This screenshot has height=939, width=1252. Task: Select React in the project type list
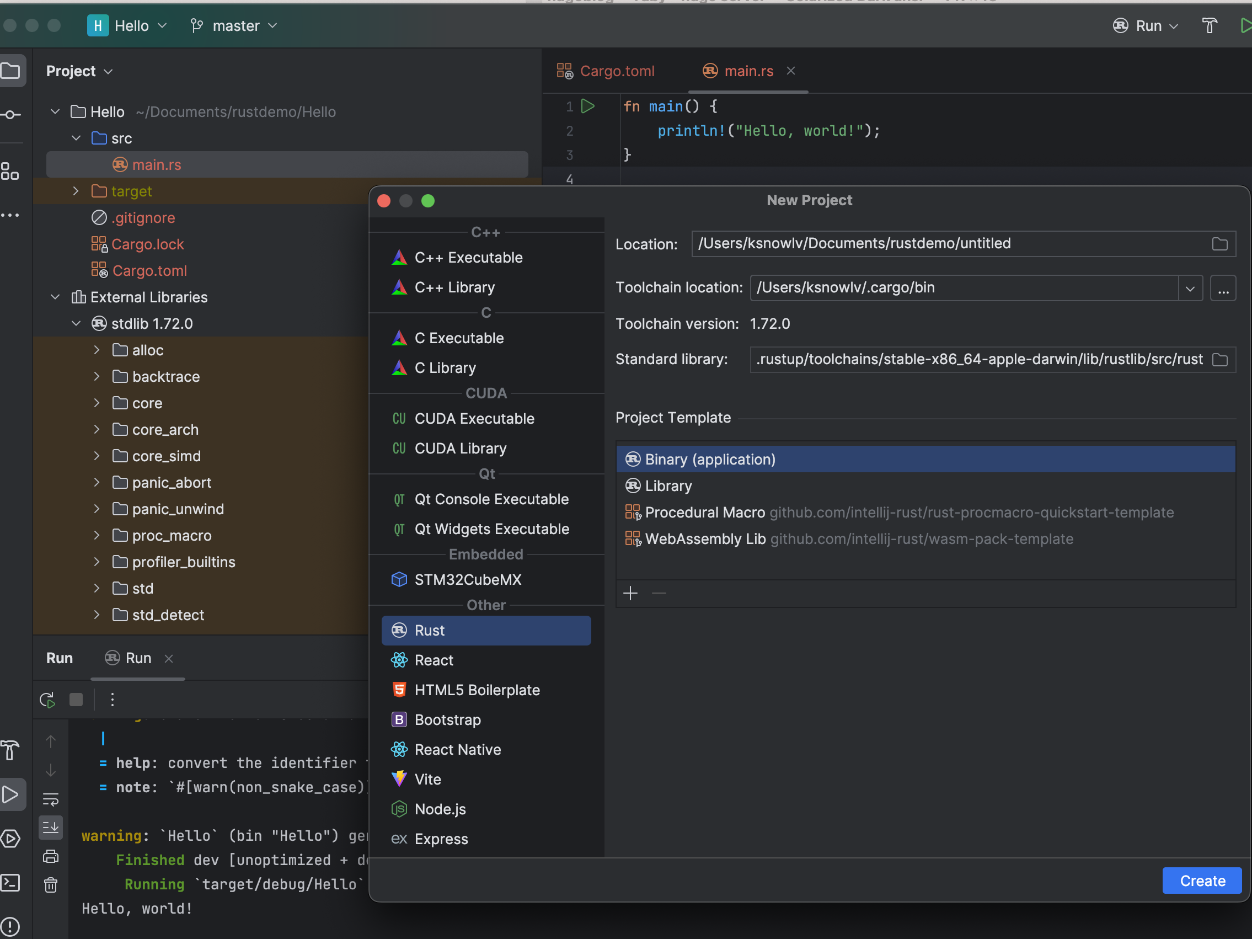click(x=434, y=660)
